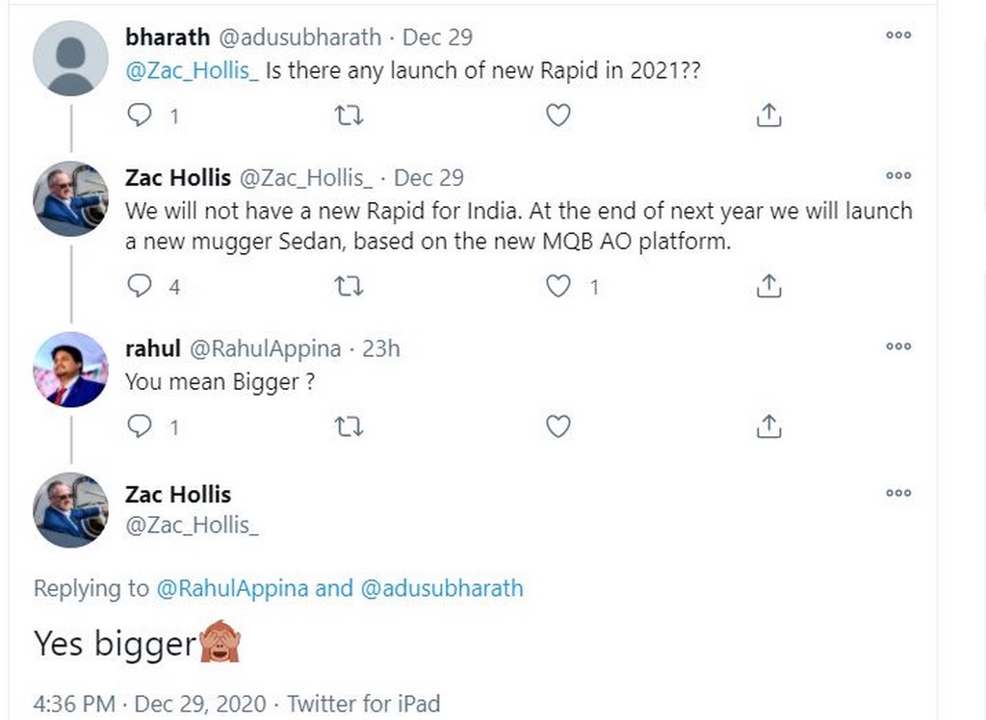Screen dimensions: 986x720
Task: Open @adusubharath link in 'Replying to' line
Action: (442, 588)
